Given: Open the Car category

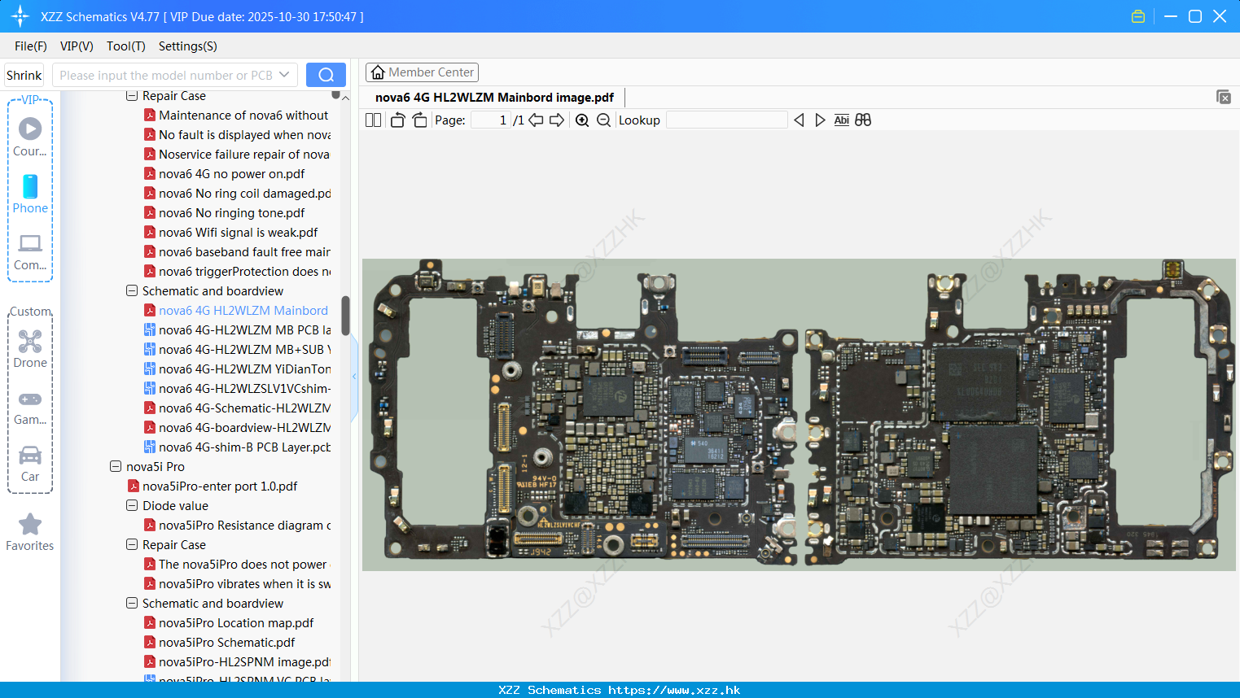Looking at the screenshot, I should tap(30, 464).
